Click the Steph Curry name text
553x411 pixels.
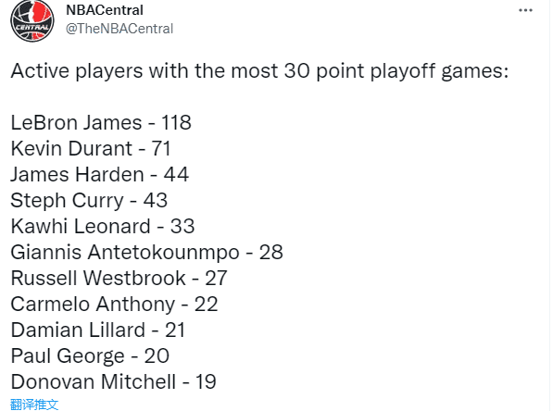coord(67,201)
